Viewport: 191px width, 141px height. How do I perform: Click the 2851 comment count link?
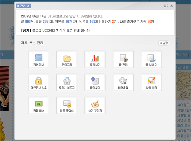(x=46, y=21)
